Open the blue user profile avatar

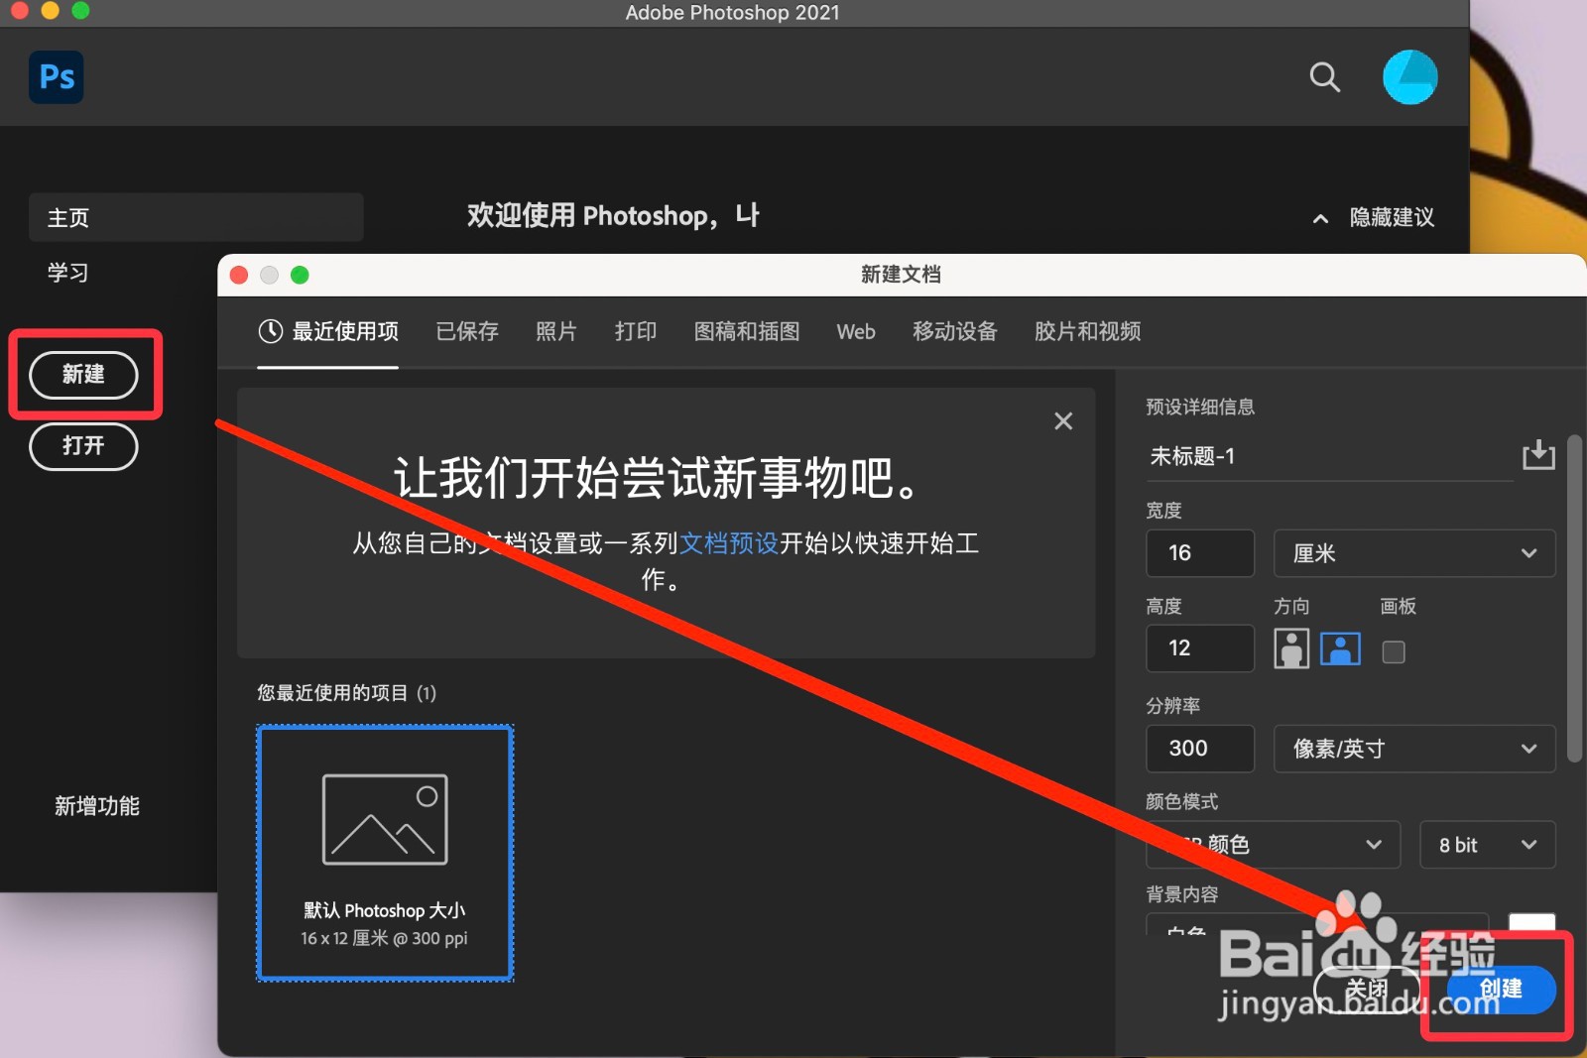pos(1409,77)
